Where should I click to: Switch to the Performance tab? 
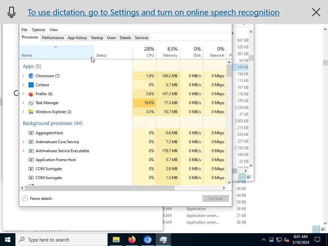click(x=53, y=38)
